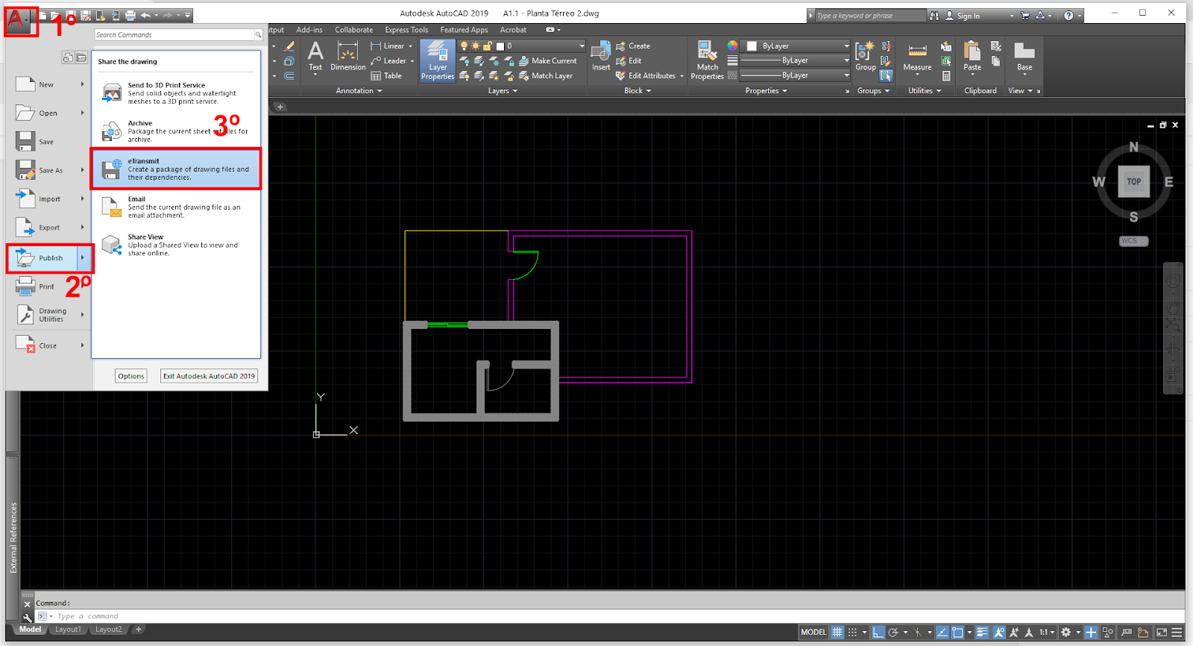This screenshot has height=646, width=1193.
Task: Click the command line input field
Action: 611,616
